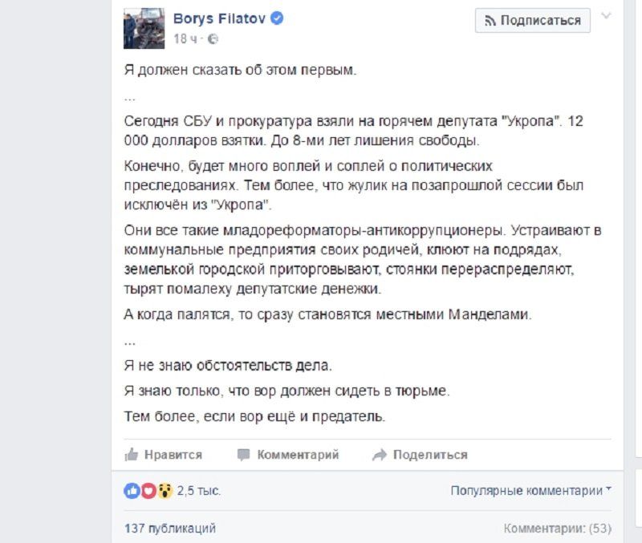Click the privacy globe icon next to the timestamp
Image resolution: width=642 pixels, height=543 pixels.
click(x=213, y=37)
